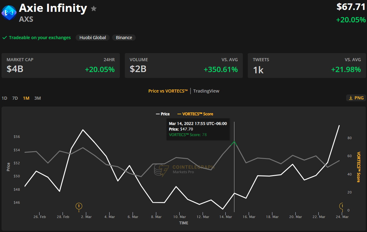Click the news marker near 24. Mar
This screenshot has height=232, width=367.
pyautogui.click(x=341, y=206)
